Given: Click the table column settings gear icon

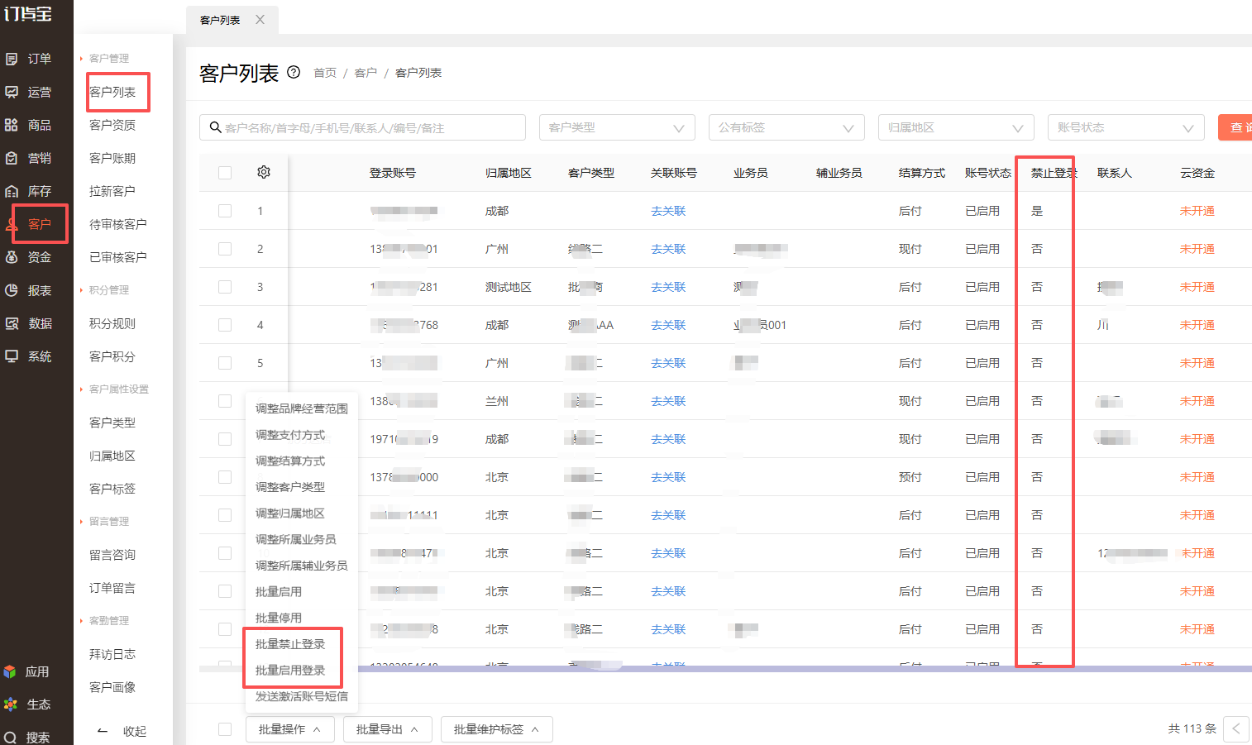Looking at the screenshot, I should [x=264, y=172].
